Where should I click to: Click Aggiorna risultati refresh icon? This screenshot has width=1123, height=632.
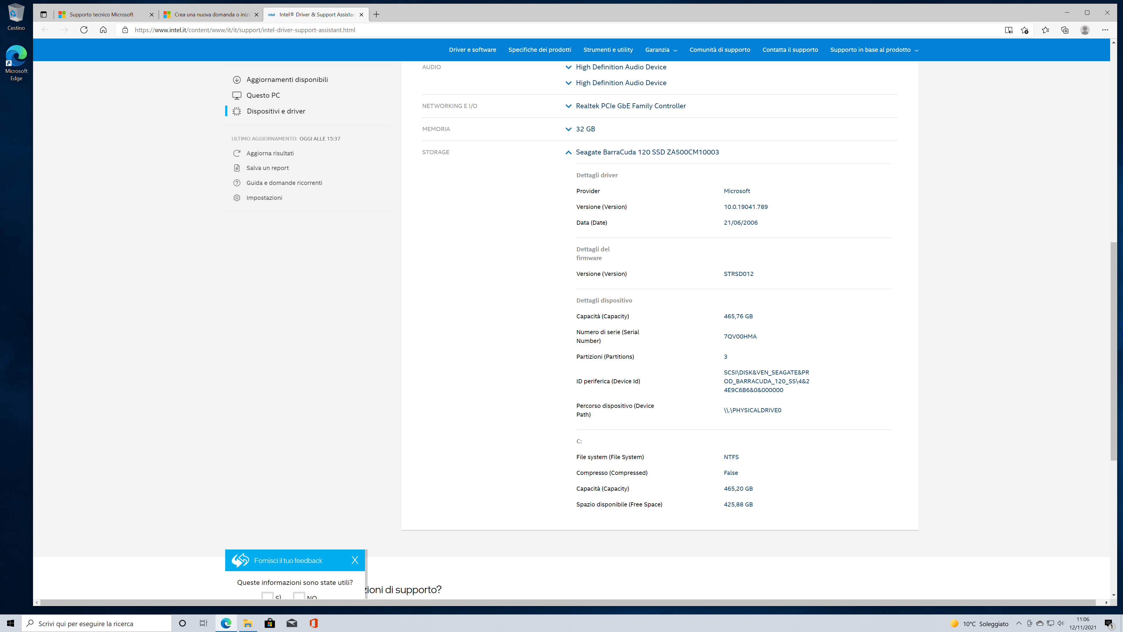pos(237,153)
